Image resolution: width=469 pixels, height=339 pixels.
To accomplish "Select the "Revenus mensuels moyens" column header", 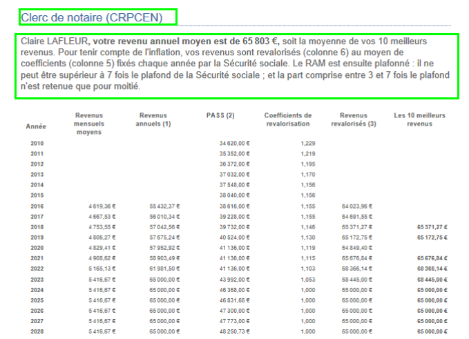I will pos(93,123).
